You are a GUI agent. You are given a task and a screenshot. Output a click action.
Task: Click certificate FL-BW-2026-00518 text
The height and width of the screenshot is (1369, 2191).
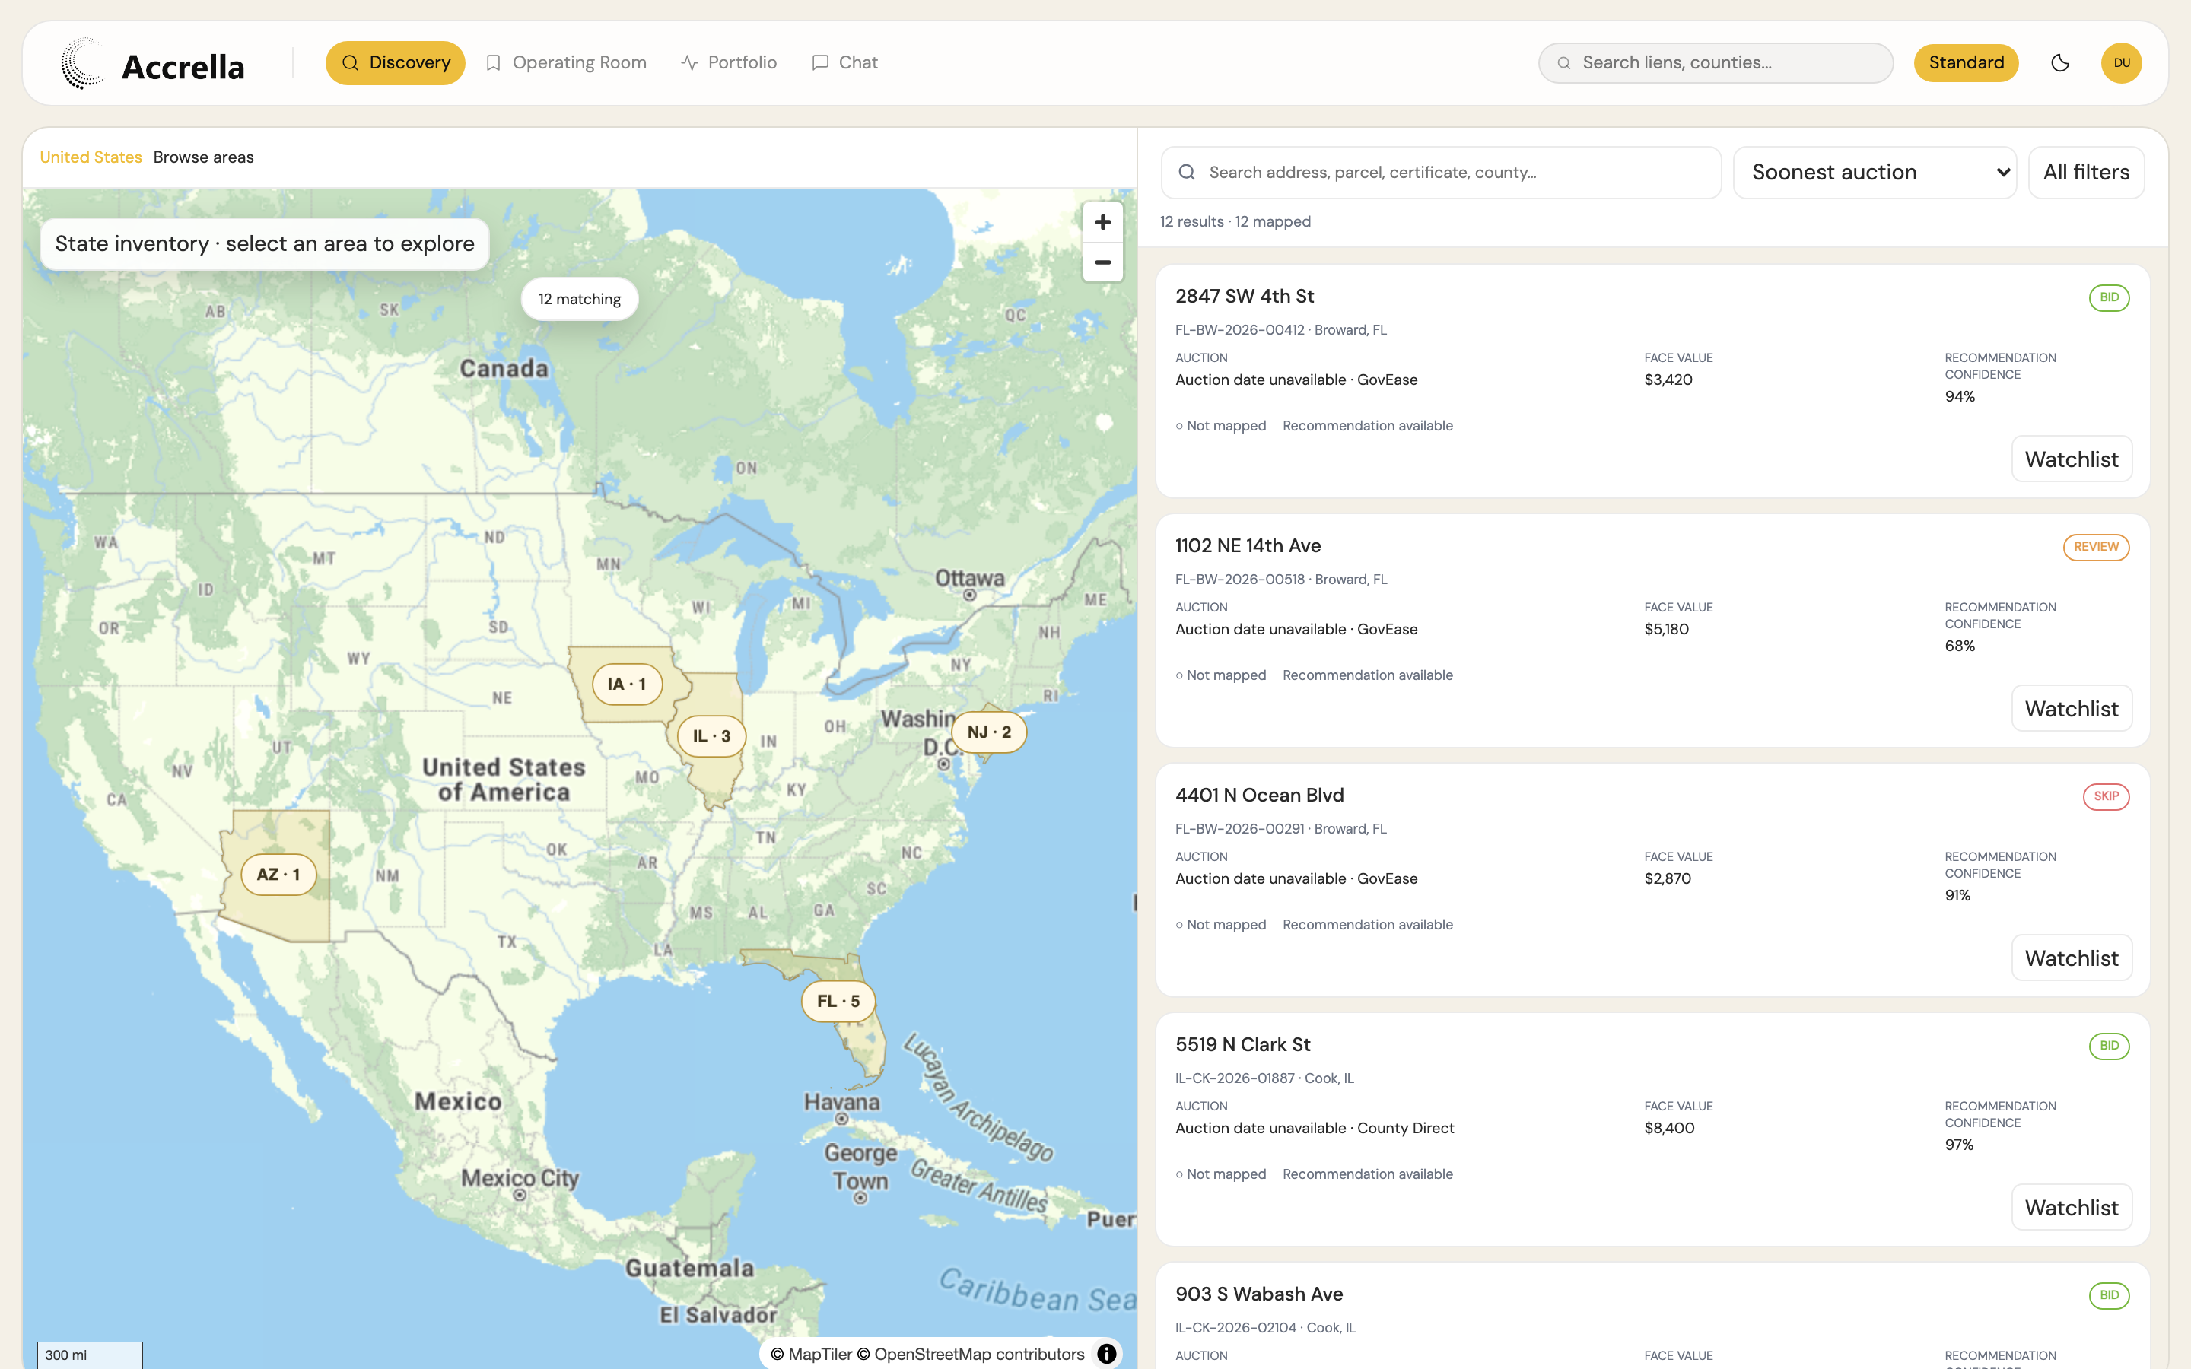(1239, 580)
